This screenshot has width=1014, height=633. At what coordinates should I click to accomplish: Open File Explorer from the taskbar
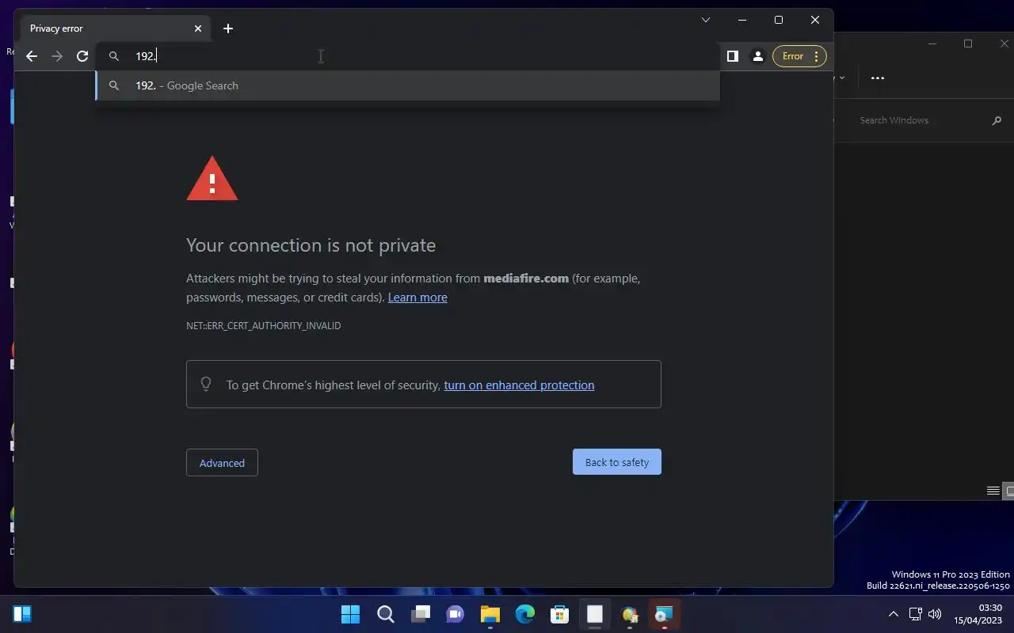(490, 614)
